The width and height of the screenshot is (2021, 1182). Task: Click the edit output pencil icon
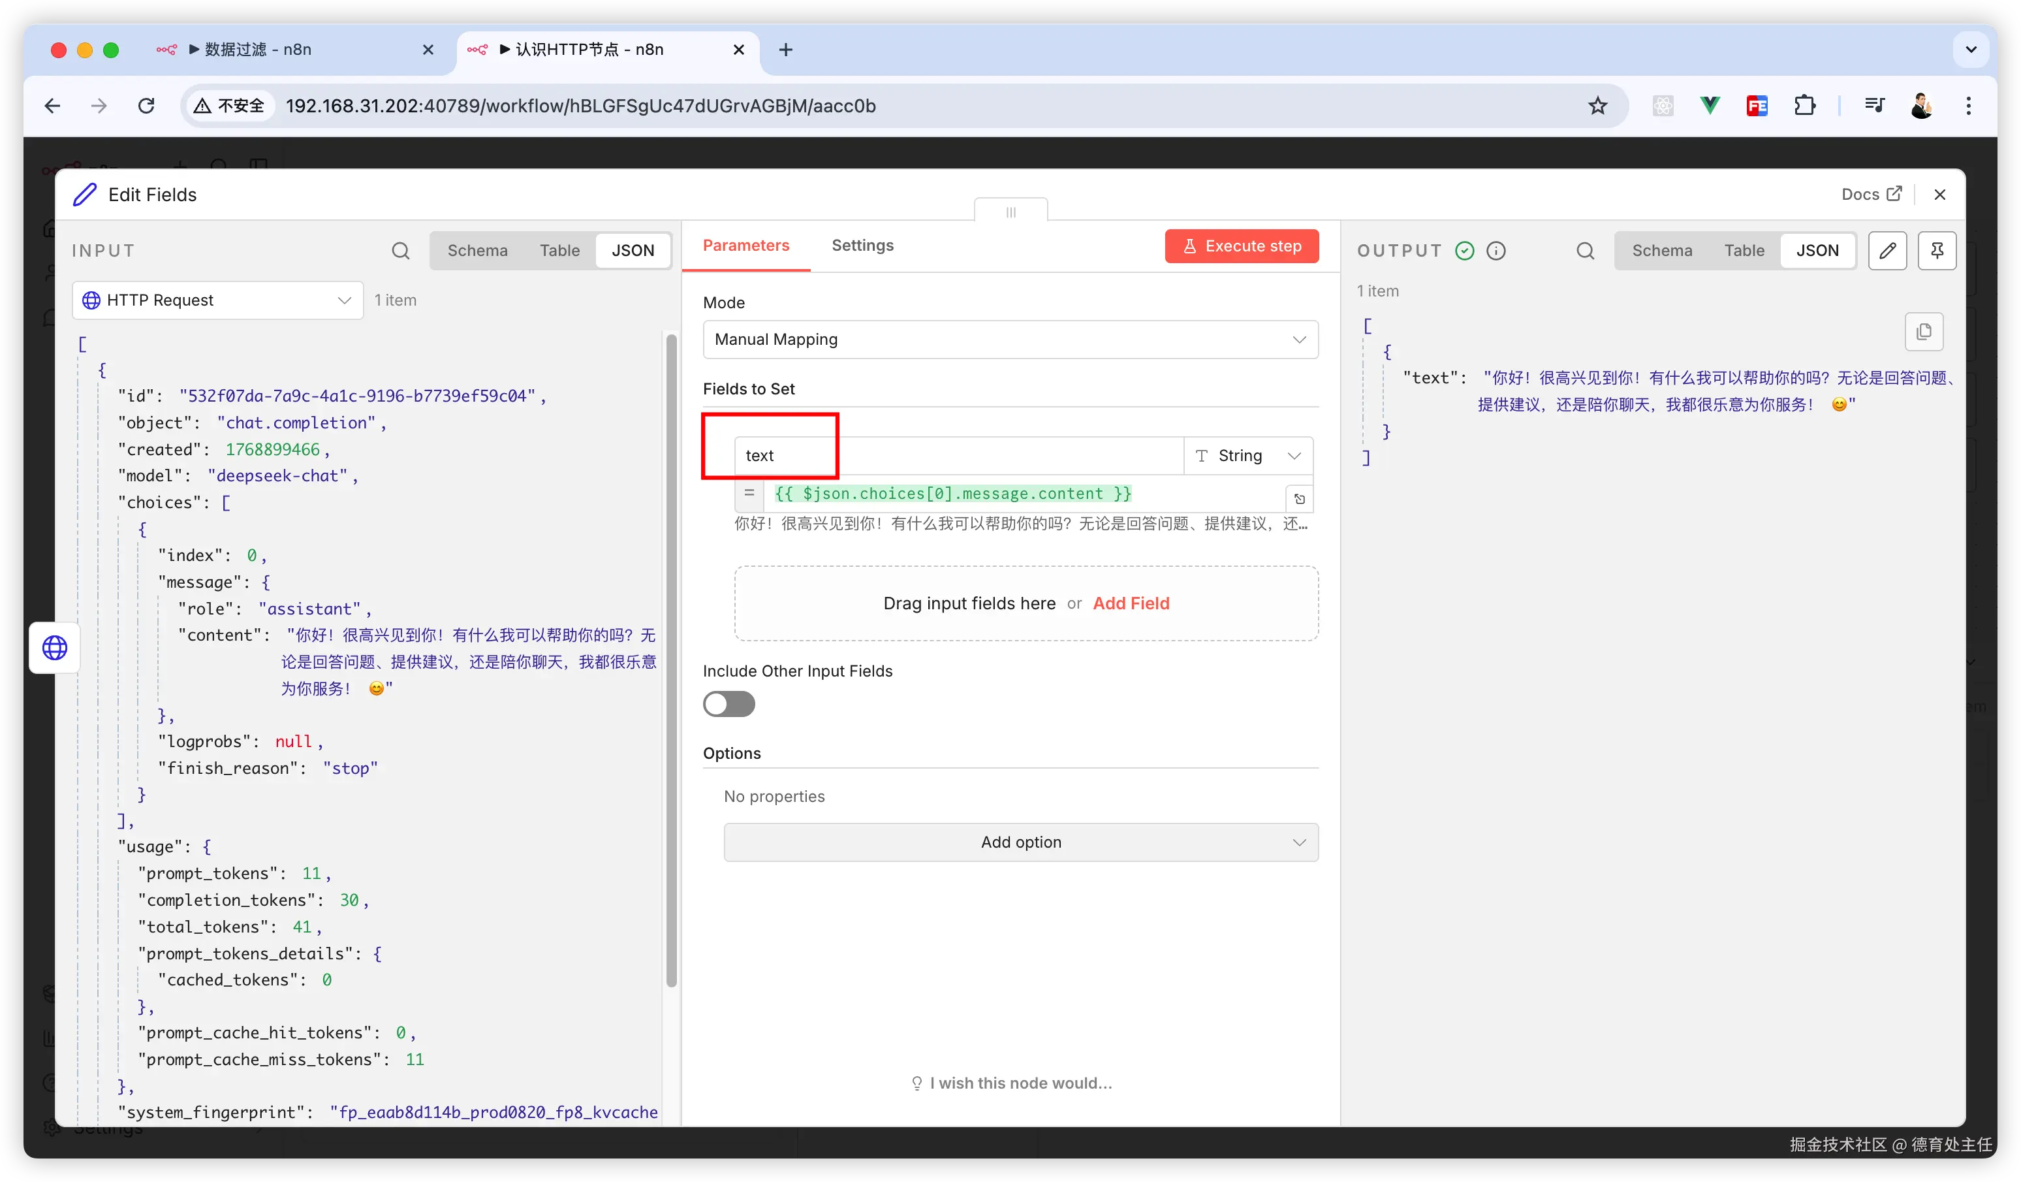coord(1887,251)
